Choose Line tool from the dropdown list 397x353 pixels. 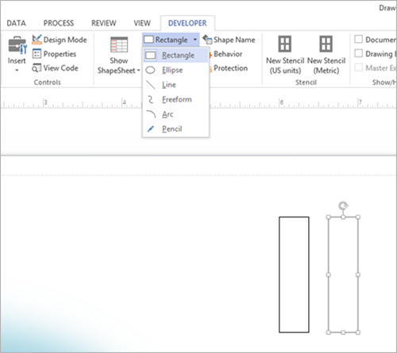(x=175, y=85)
